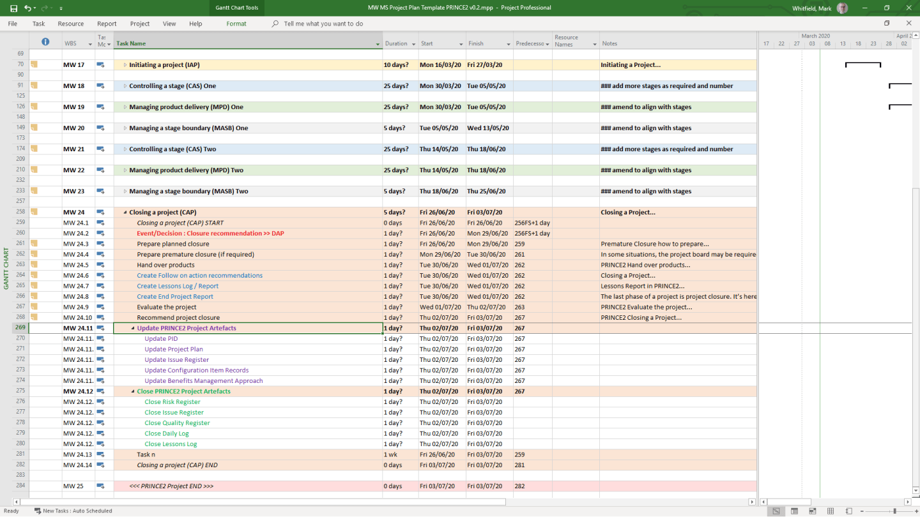The image size is (920, 517).
Task: Select the Gantt Chart view icon in status bar
Action: 776,511
